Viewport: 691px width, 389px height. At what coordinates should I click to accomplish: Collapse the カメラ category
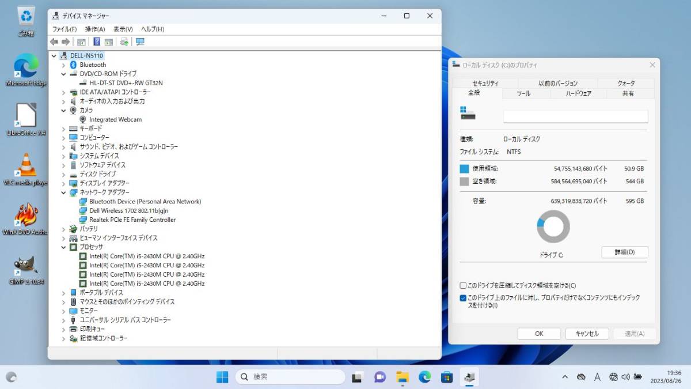tap(63, 110)
